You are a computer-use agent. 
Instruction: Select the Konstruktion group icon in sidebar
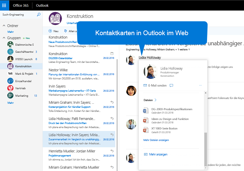coord(10,66)
